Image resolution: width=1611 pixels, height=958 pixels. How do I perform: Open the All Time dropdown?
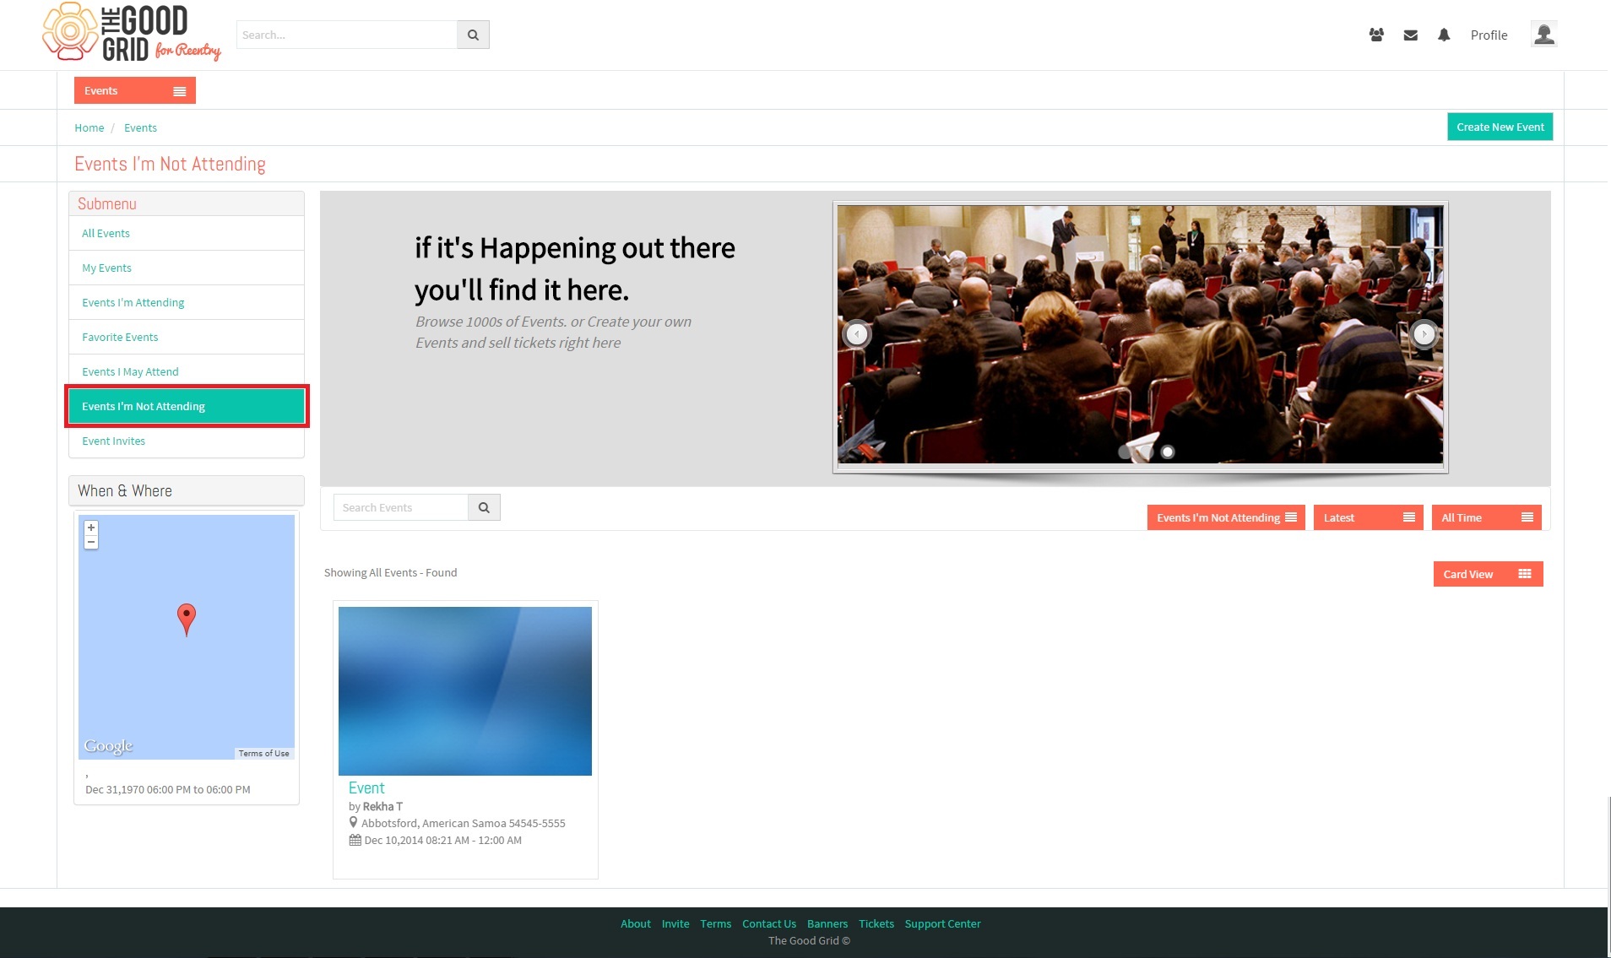tap(1487, 517)
